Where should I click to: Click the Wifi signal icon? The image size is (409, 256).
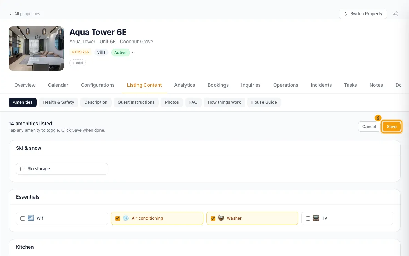tap(31, 218)
